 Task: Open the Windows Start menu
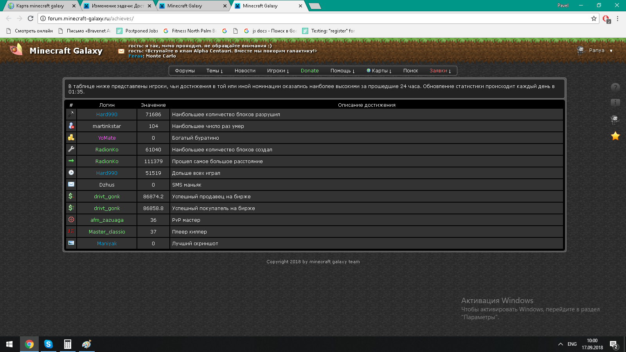(9, 344)
